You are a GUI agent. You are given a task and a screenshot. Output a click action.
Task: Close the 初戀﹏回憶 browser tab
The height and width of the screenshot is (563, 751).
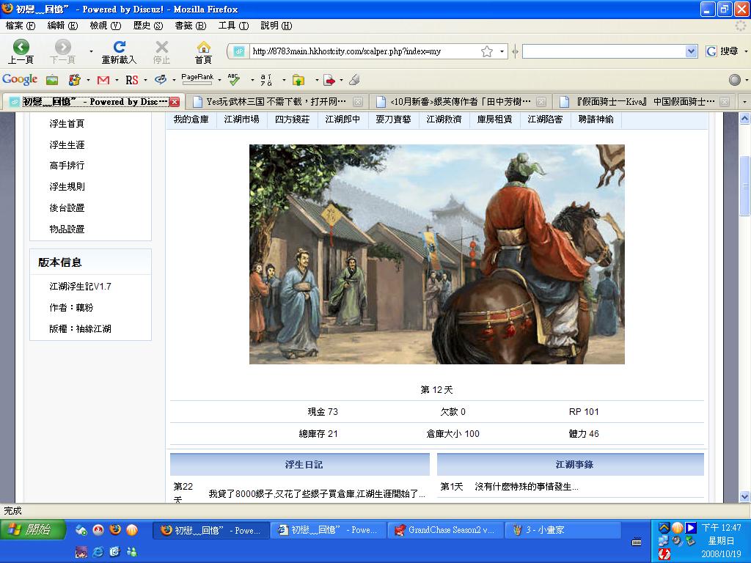tap(175, 101)
